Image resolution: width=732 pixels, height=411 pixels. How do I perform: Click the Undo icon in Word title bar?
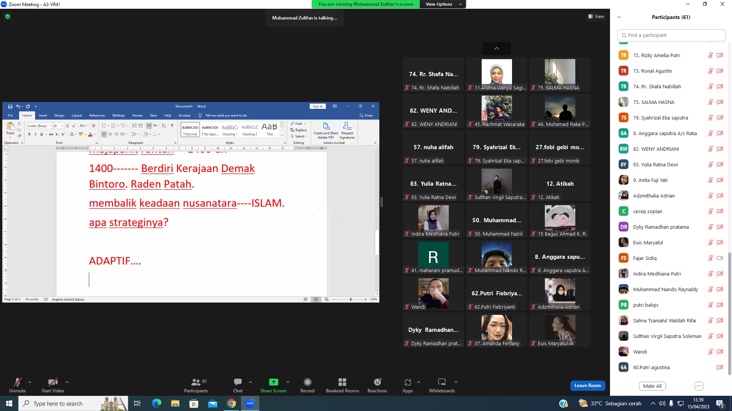pos(18,107)
